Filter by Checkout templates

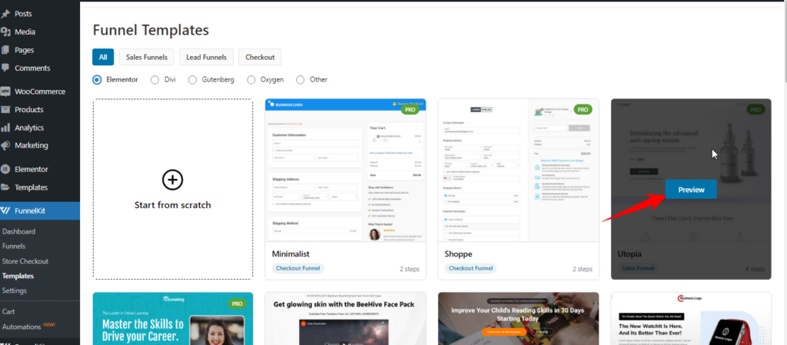[x=260, y=57]
